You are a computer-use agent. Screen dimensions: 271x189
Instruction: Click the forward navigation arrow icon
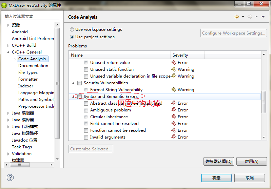point(250,17)
